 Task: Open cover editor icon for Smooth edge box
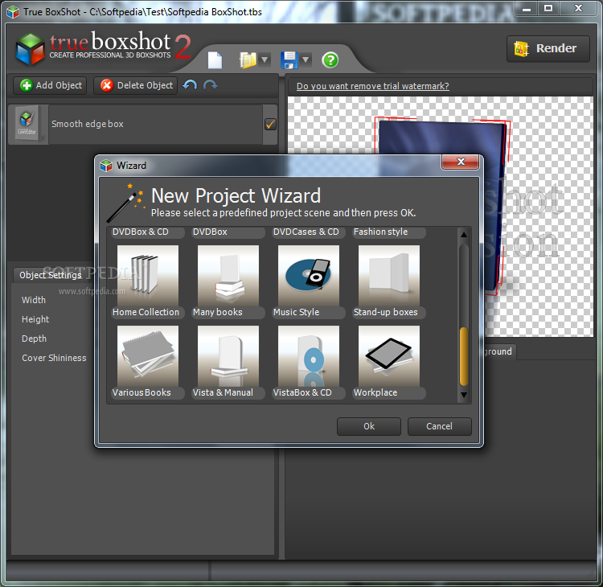pos(27,125)
